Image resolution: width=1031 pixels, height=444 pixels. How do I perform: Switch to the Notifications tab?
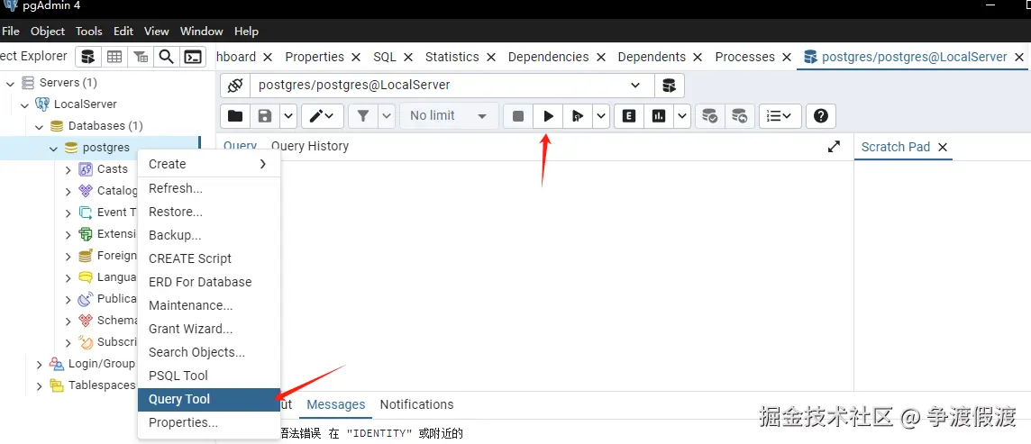click(x=417, y=404)
